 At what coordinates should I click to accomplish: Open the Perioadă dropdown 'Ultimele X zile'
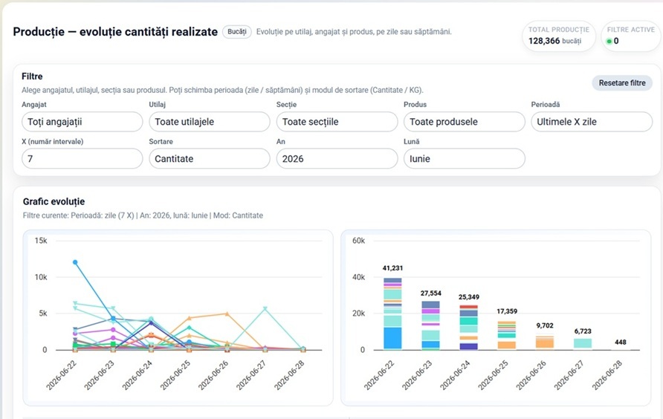click(x=592, y=122)
